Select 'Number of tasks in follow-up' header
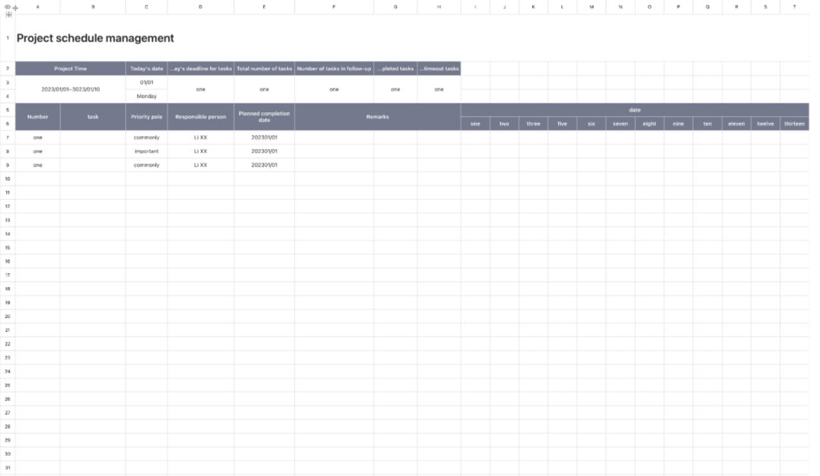This screenshot has height=476, width=820. pyautogui.click(x=334, y=69)
